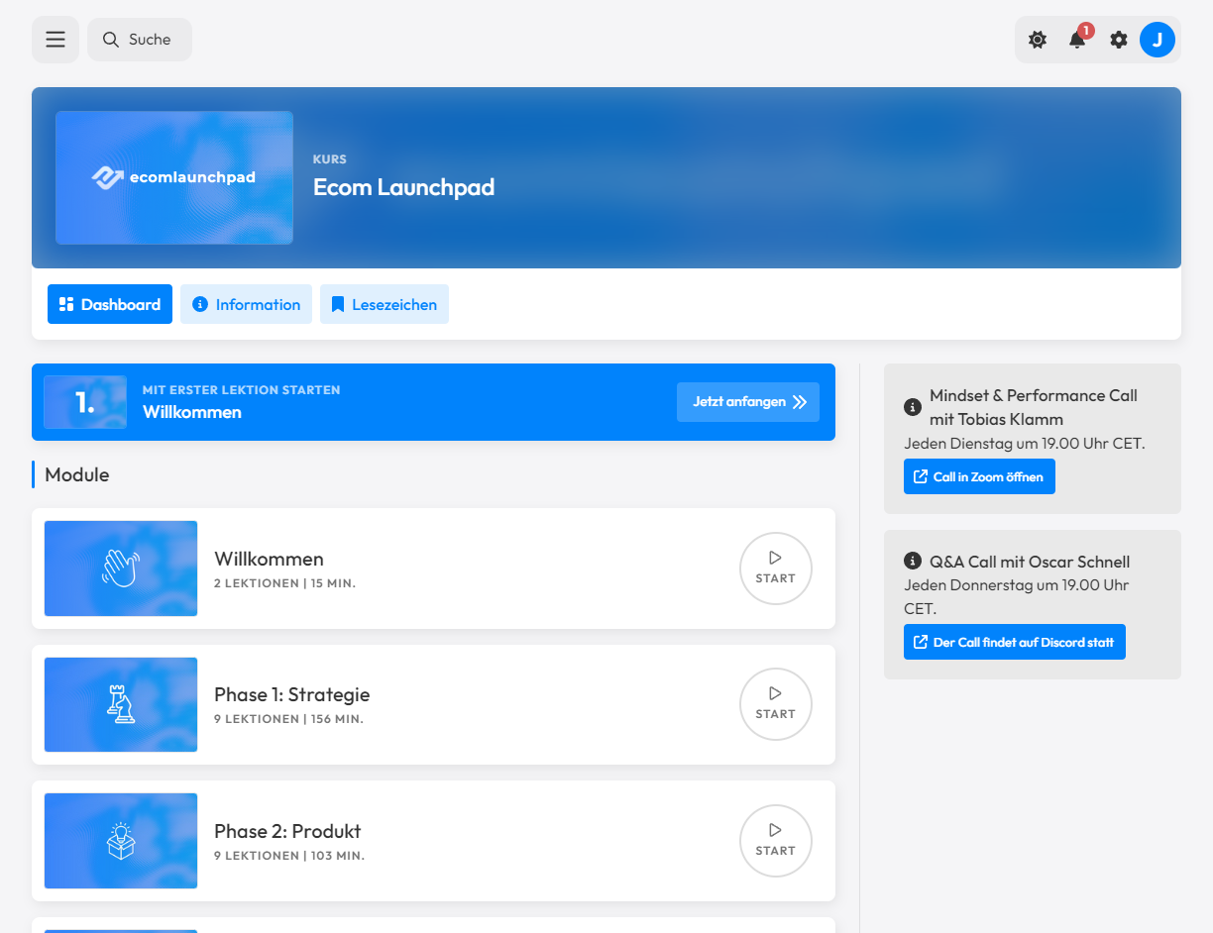Click the search magnifier icon
The image size is (1213, 933).
click(x=109, y=39)
